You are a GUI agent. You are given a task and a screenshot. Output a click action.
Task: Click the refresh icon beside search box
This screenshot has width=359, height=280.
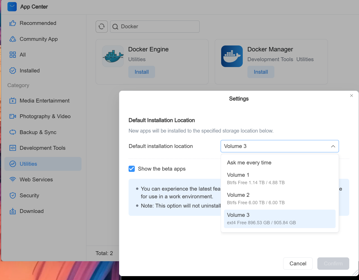[102, 26]
